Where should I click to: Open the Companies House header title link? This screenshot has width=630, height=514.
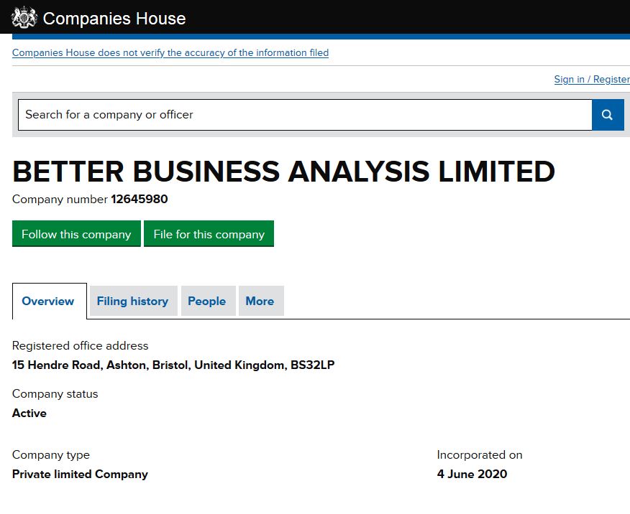[x=114, y=19]
